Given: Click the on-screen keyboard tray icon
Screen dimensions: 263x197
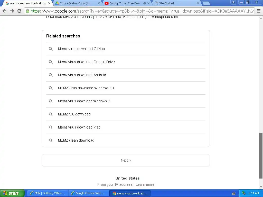Looking at the screenshot, I should click(234, 193).
